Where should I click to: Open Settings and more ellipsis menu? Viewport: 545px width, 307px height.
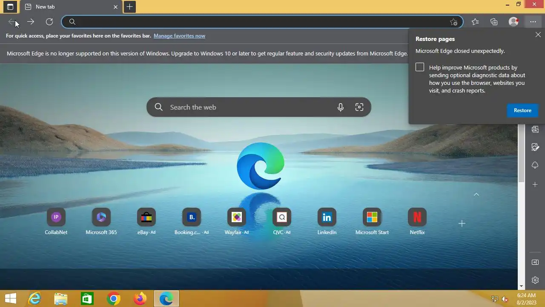tap(533, 22)
